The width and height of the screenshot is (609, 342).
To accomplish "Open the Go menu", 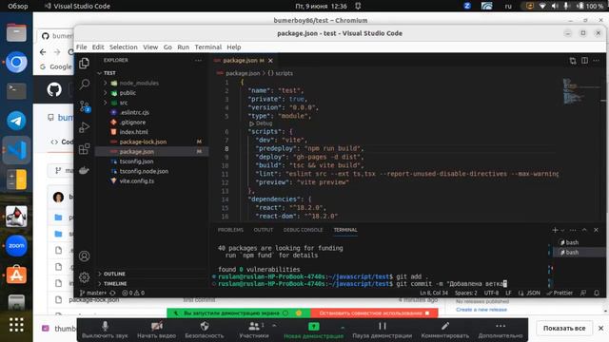I will [167, 47].
